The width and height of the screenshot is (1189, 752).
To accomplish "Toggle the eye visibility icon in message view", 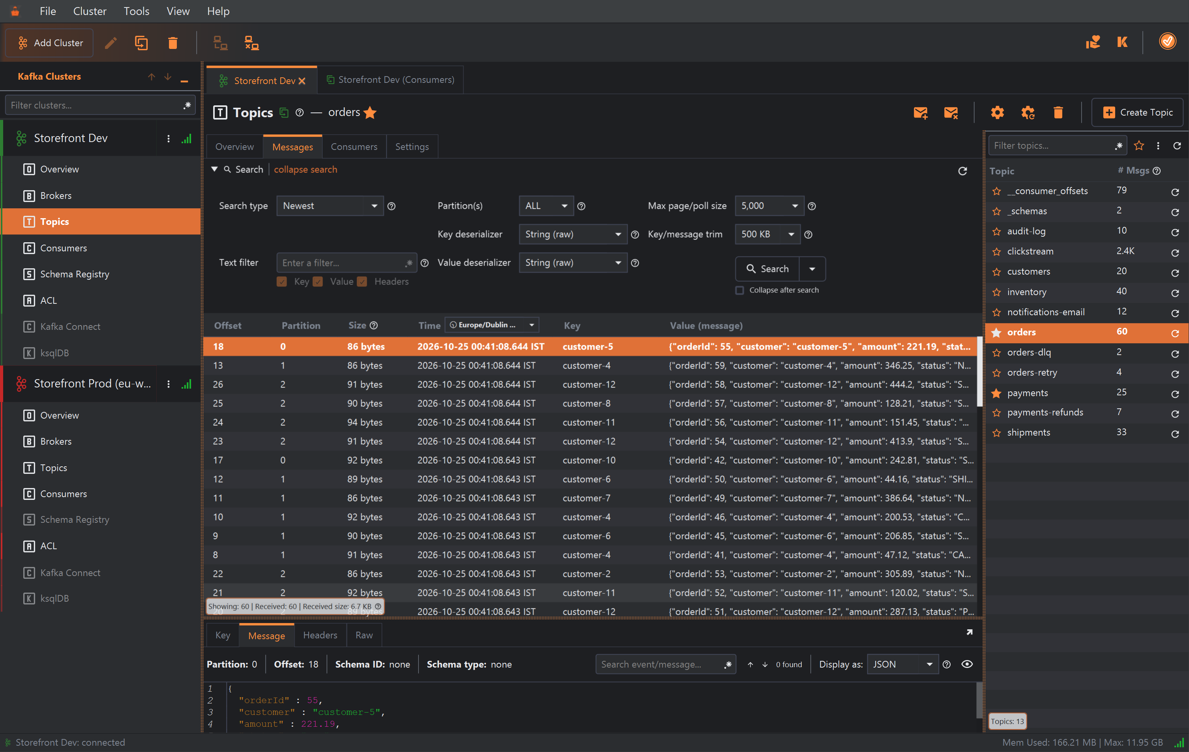I will coord(967,664).
